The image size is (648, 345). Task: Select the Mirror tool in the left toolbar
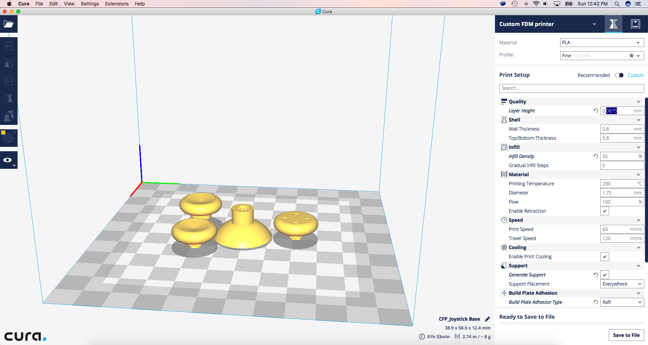(x=8, y=99)
